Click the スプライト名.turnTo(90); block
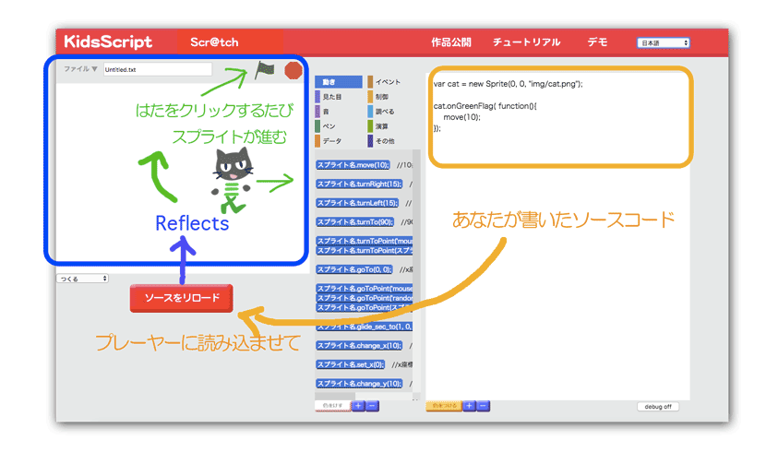The image size is (766, 452). click(354, 222)
